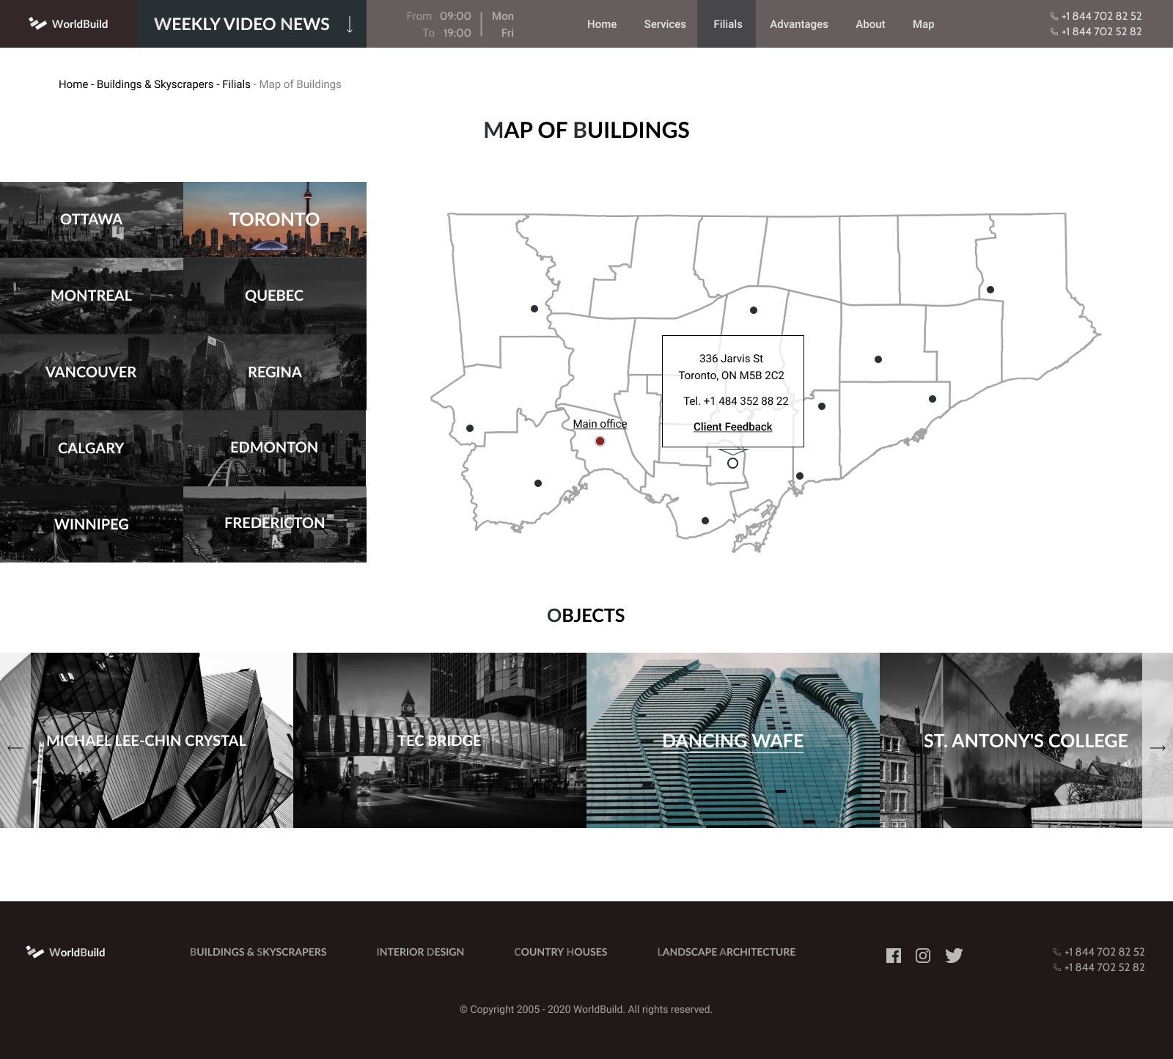Click the Main office map label
Image resolution: width=1173 pixels, height=1059 pixels.
coord(600,424)
